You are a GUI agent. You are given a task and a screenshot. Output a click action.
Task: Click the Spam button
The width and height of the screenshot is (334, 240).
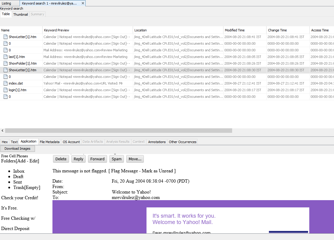[117, 159]
